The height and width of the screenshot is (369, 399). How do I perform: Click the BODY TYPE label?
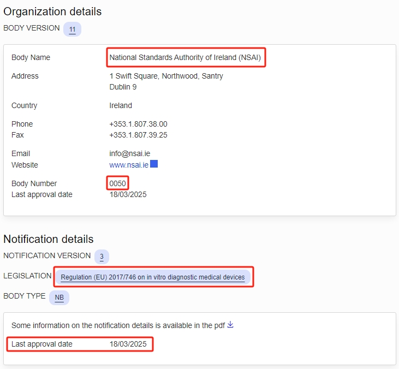click(x=25, y=296)
